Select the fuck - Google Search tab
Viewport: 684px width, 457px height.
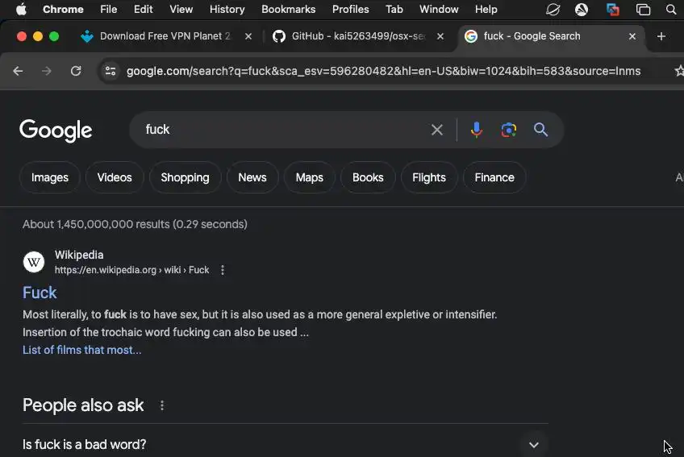tap(552, 36)
